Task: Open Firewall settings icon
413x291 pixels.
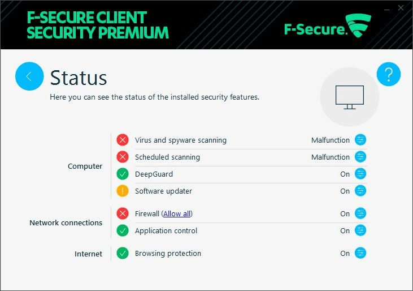Action: [360, 213]
